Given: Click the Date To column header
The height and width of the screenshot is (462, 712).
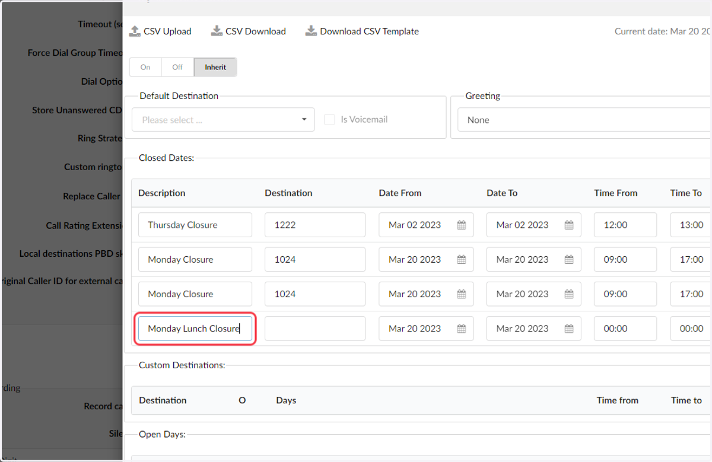Looking at the screenshot, I should click(x=502, y=193).
